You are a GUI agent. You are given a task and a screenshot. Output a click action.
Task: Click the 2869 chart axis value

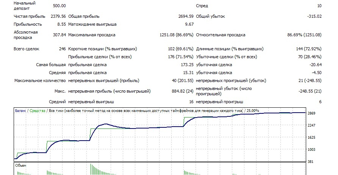pos(311,113)
